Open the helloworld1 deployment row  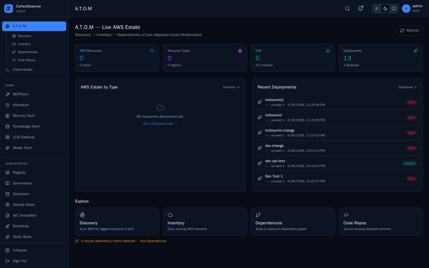pos(337,102)
